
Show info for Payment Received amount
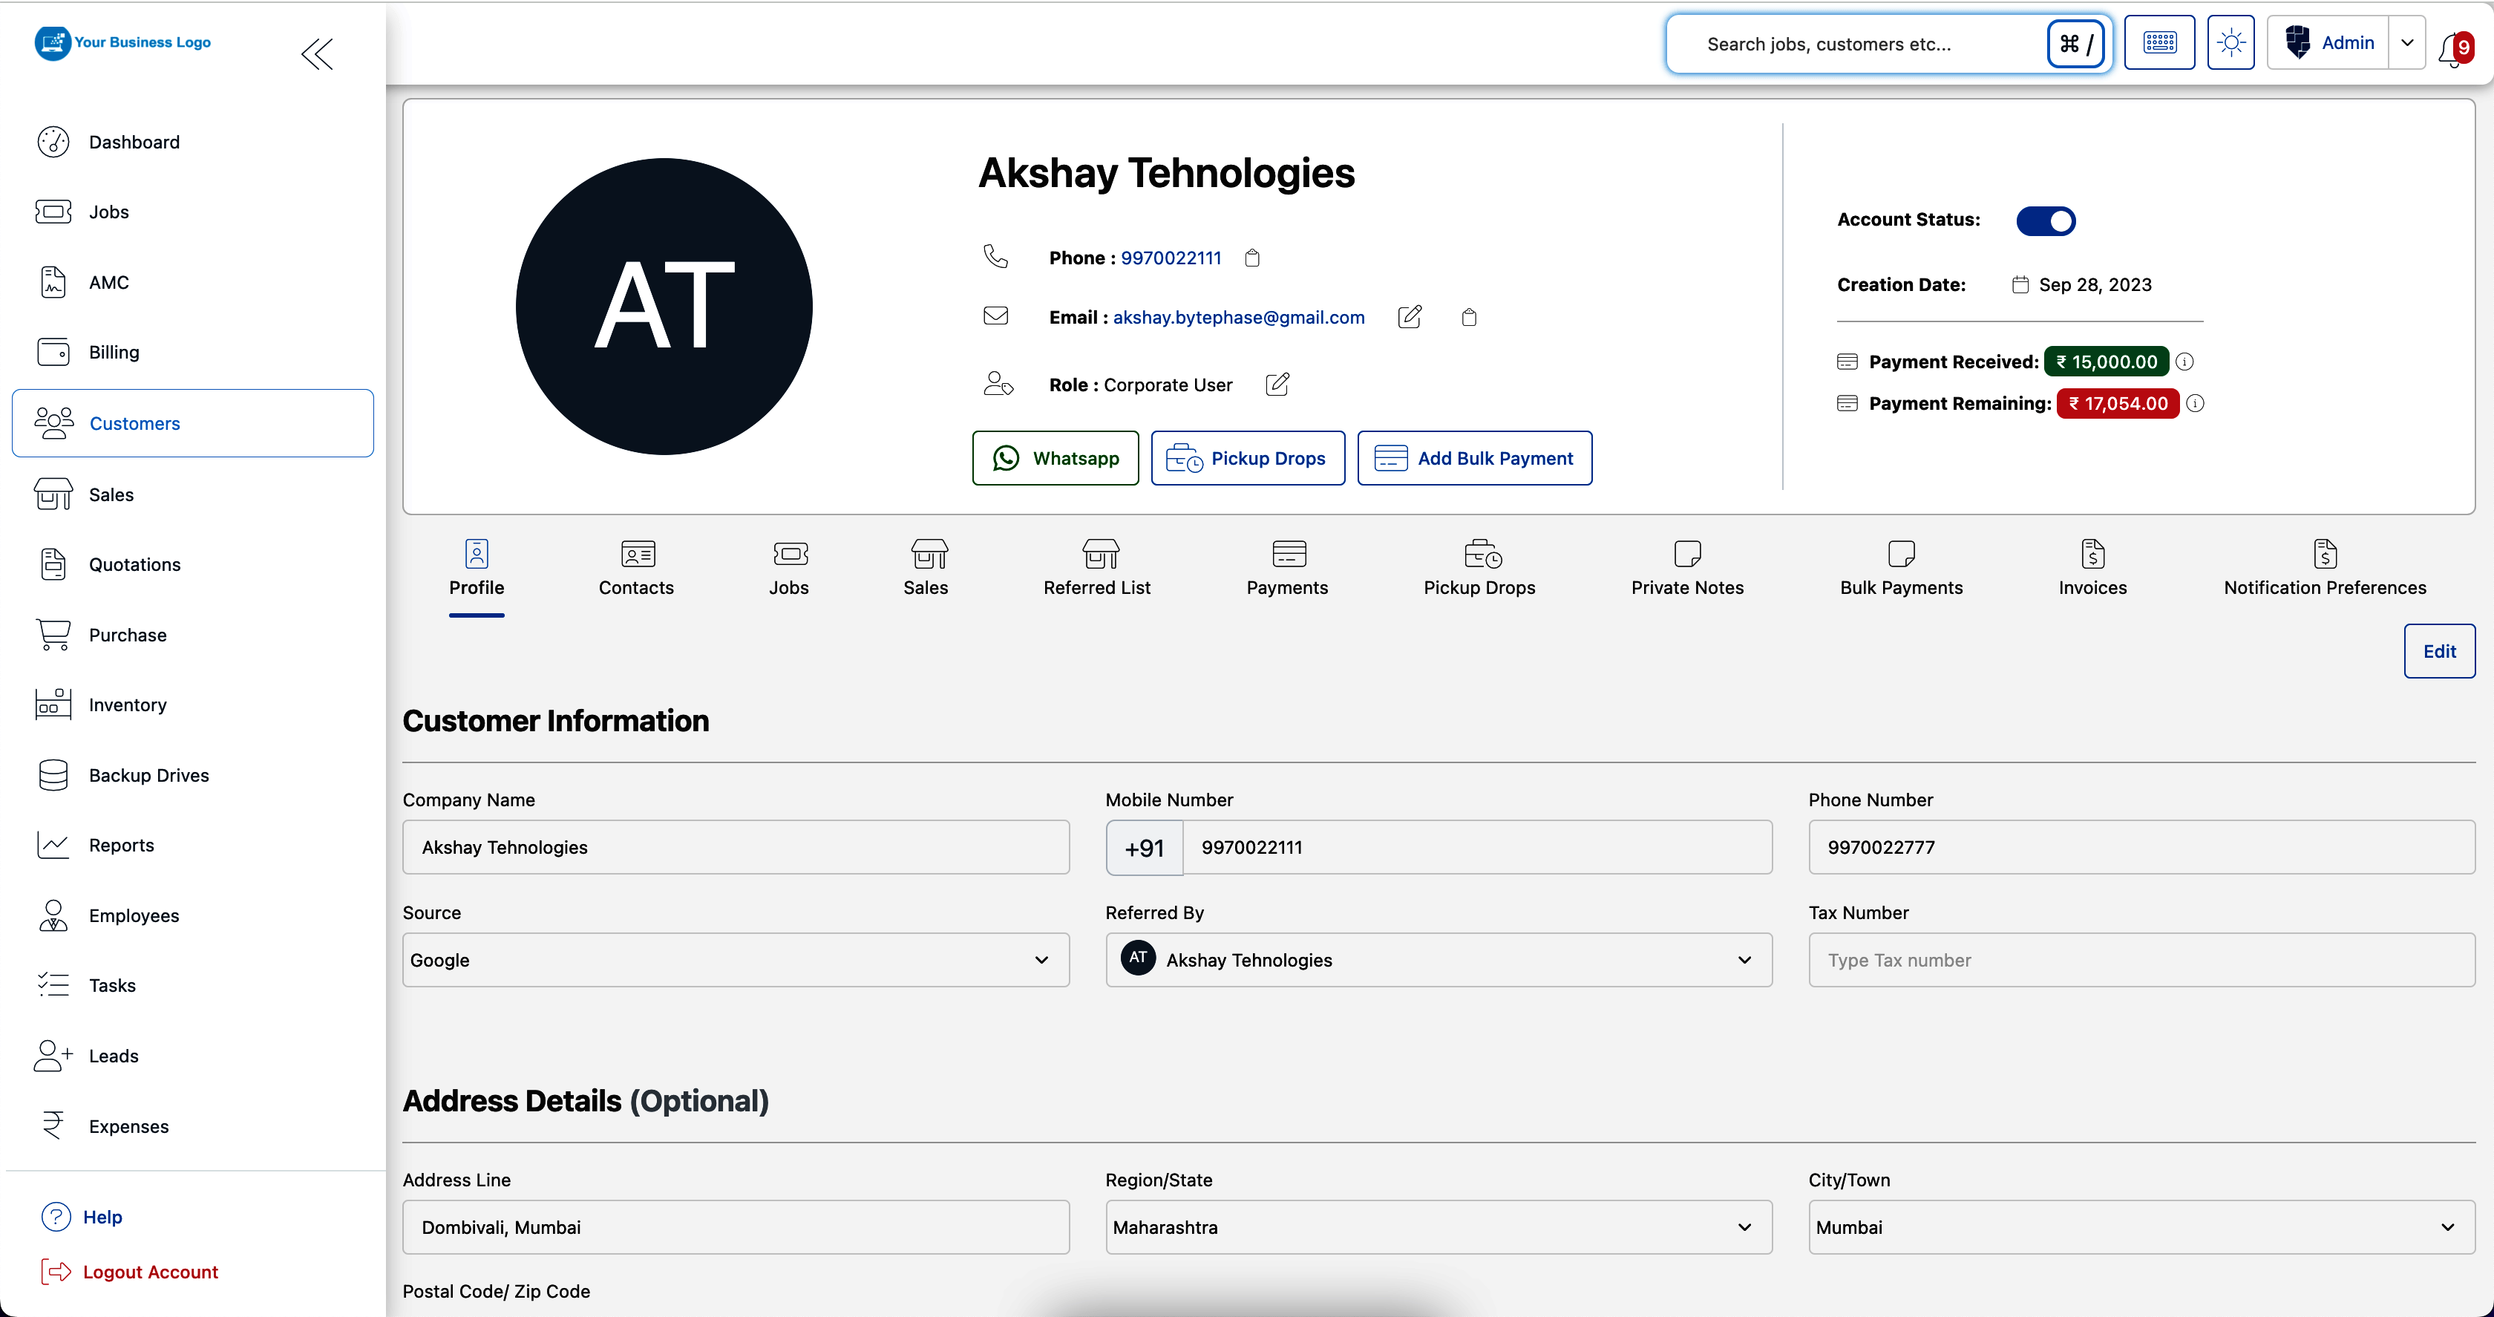pos(2184,362)
